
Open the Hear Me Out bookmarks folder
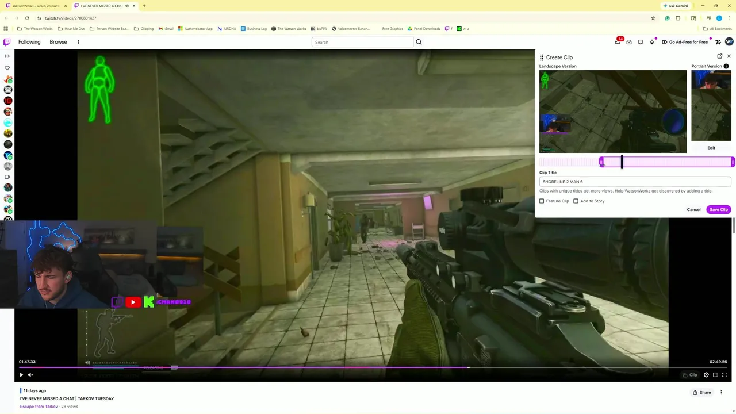coord(71,29)
